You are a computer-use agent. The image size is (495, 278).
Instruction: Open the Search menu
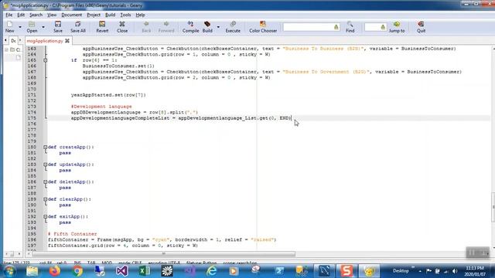coord(36,15)
